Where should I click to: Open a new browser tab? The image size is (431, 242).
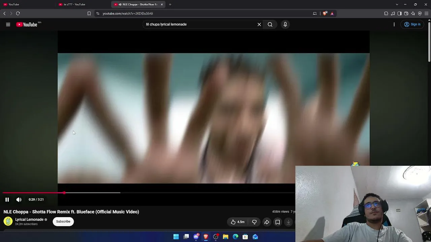pos(170,4)
